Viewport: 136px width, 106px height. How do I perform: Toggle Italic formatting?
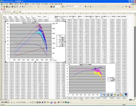[88, 7]
